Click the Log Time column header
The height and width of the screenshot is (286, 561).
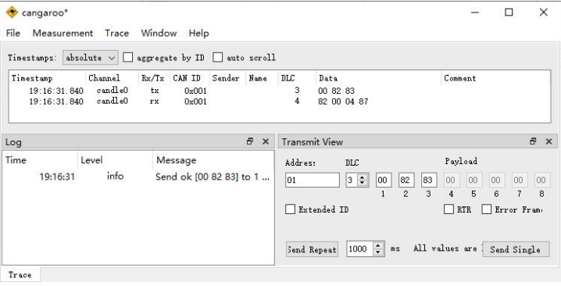pyautogui.click(x=39, y=160)
